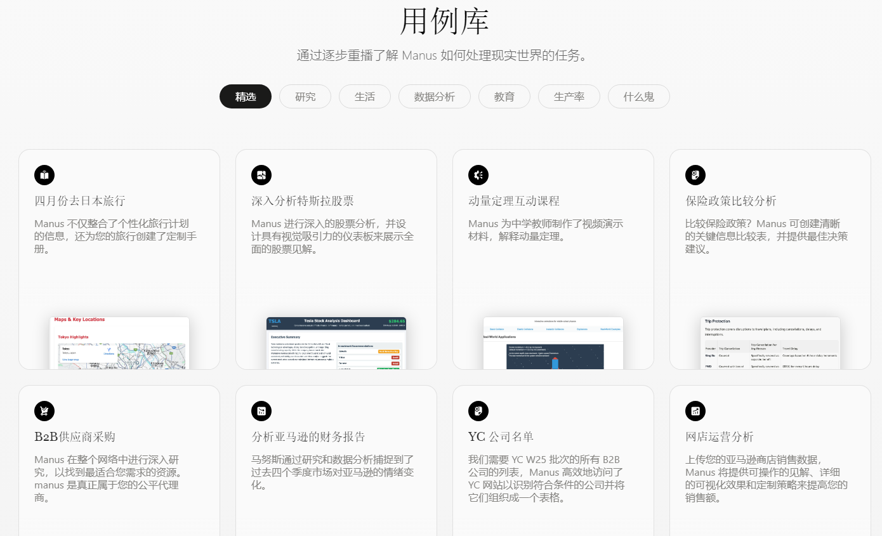Select the 精选 category tab
The height and width of the screenshot is (536, 882).
pyautogui.click(x=246, y=96)
